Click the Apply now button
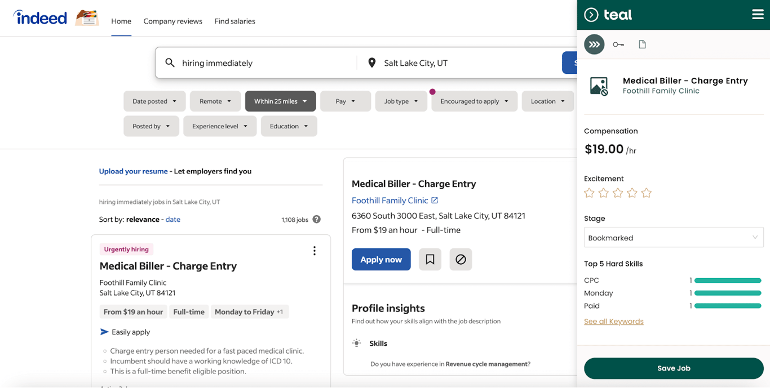This screenshot has width=770, height=388. point(381,260)
